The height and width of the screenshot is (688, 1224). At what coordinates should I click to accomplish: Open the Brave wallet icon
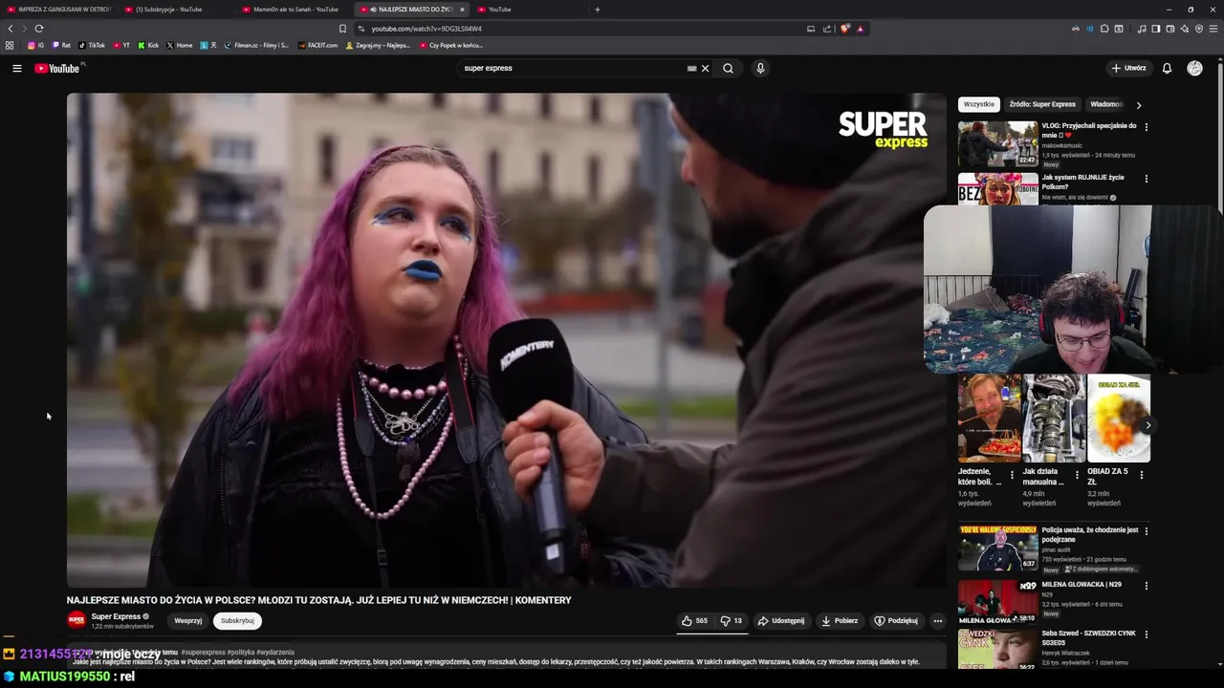1169,29
